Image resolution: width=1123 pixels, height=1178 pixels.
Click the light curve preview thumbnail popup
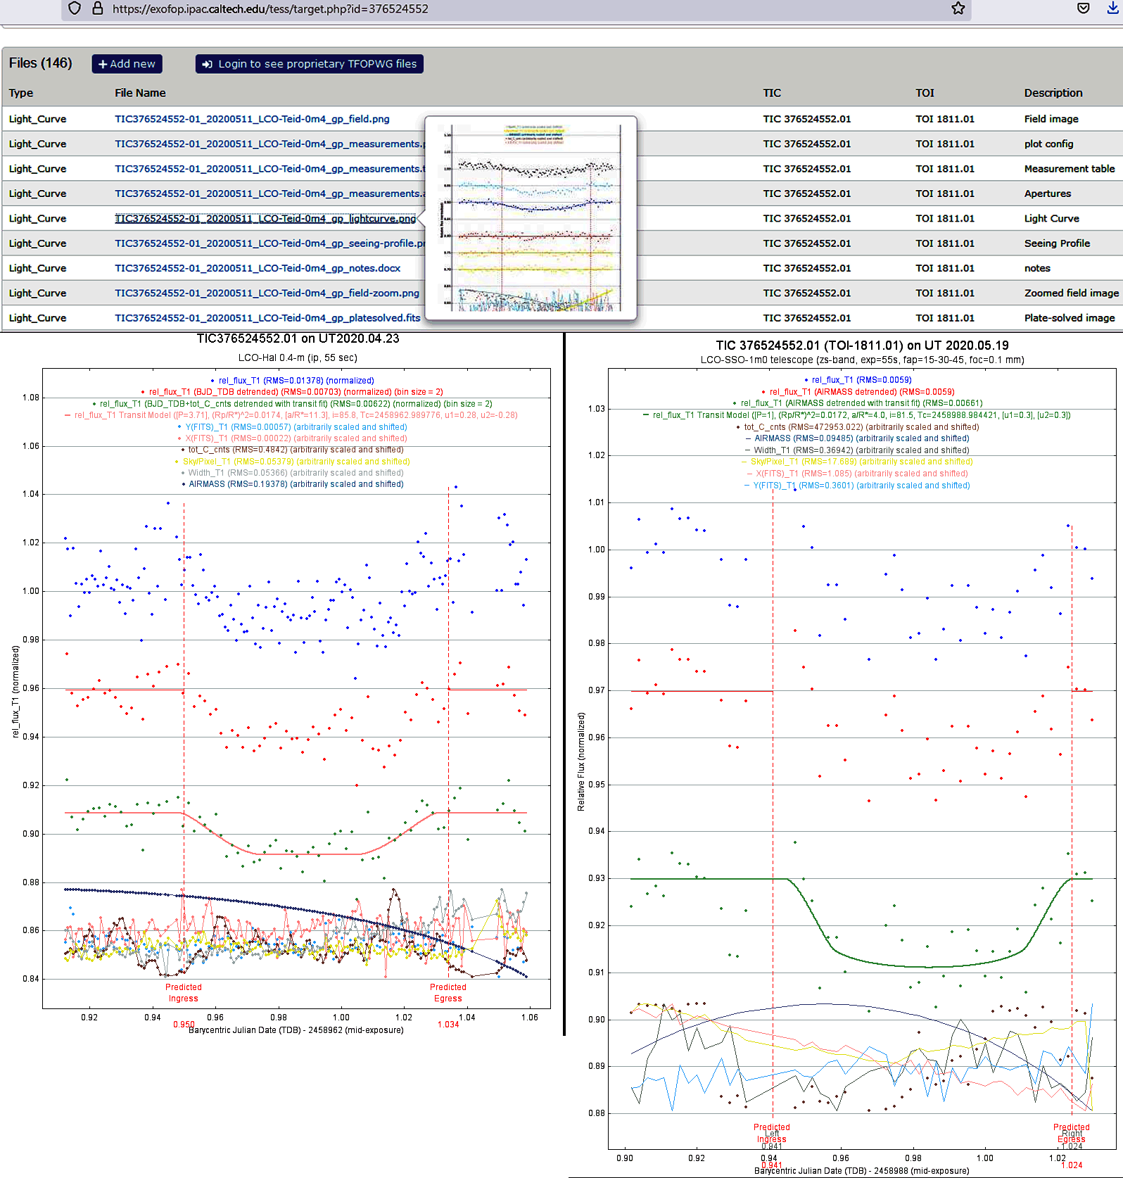pyautogui.click(x=531, y=218)
